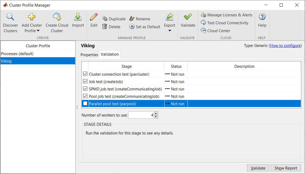Open the Export dropdown arrow
This screenshot has width=305, height=174.
pyautogui.click(x=169, y=31)
